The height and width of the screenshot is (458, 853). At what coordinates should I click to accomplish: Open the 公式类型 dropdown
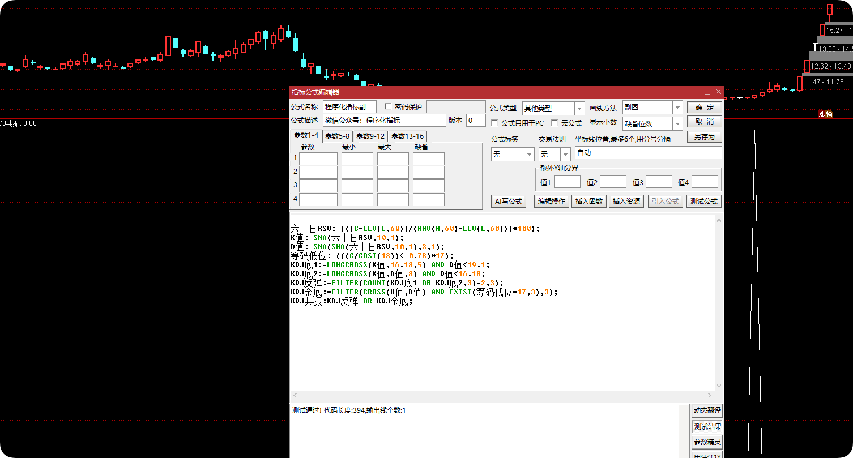coord(579,108)
